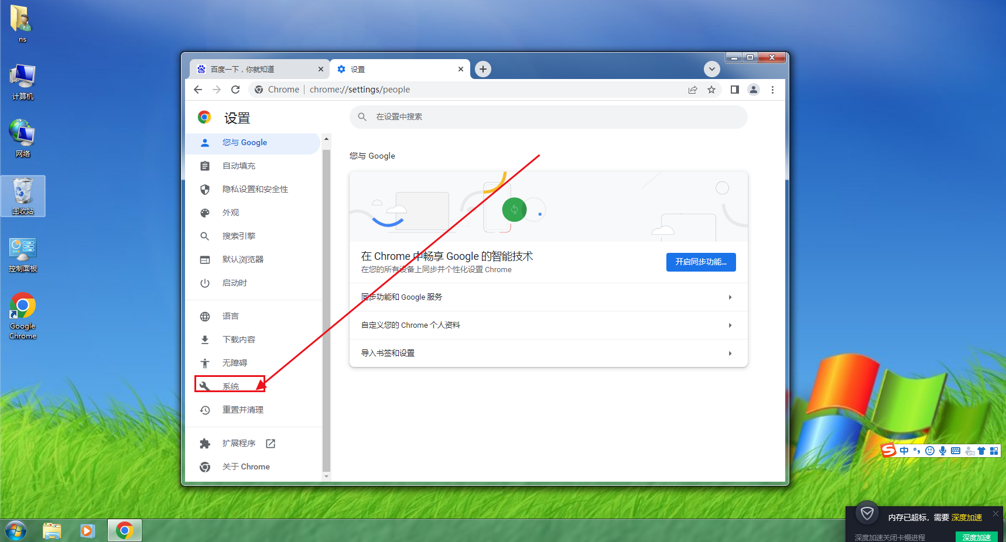Image resolution: width=1006 pixels, height=542 pixels.
Task: Click the Sogou skin shirt icon
Action: (981, 451)
